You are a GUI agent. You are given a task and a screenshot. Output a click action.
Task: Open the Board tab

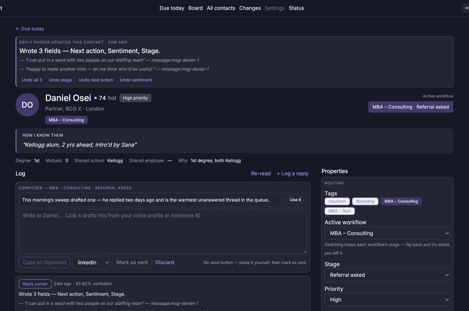(x=196, y=8)
